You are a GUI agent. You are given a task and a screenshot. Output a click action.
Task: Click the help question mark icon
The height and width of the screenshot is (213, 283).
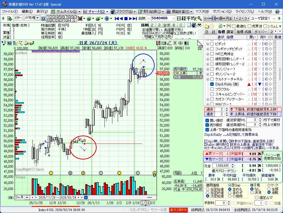click(277, 11)
